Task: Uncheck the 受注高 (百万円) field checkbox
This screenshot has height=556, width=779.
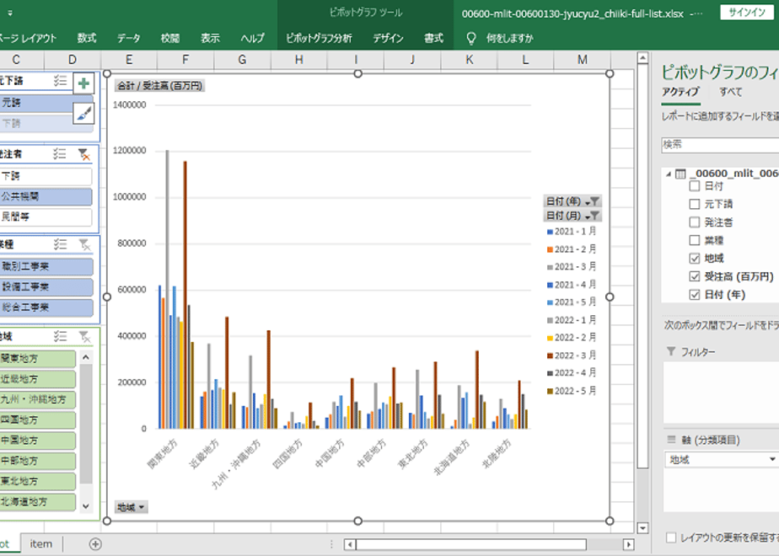Action: tap(695, 276)
